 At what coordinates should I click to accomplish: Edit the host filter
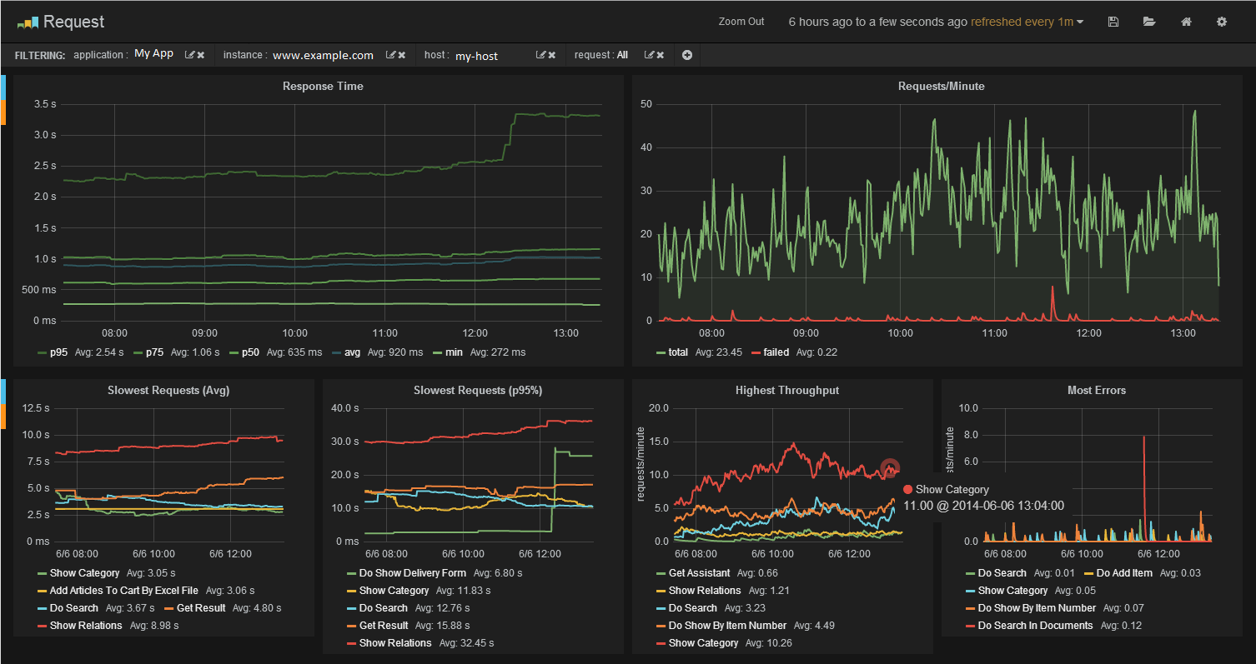pyautogui.click(x=540, y=55)
